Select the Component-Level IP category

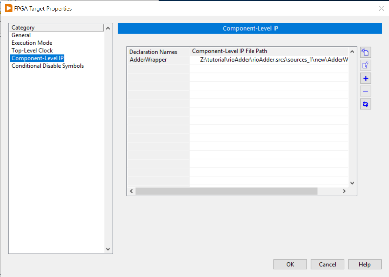37,58
